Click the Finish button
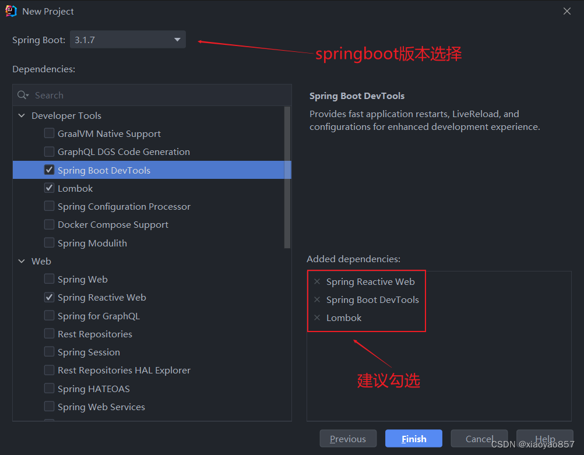Screen dimensions: 584x455 [413, 439]
